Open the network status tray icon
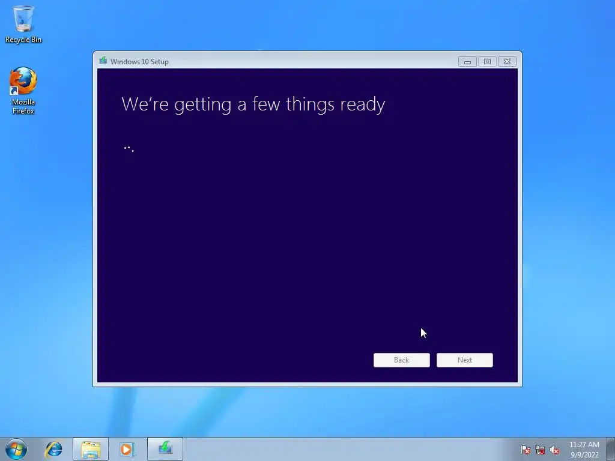 tap(540, 450)
